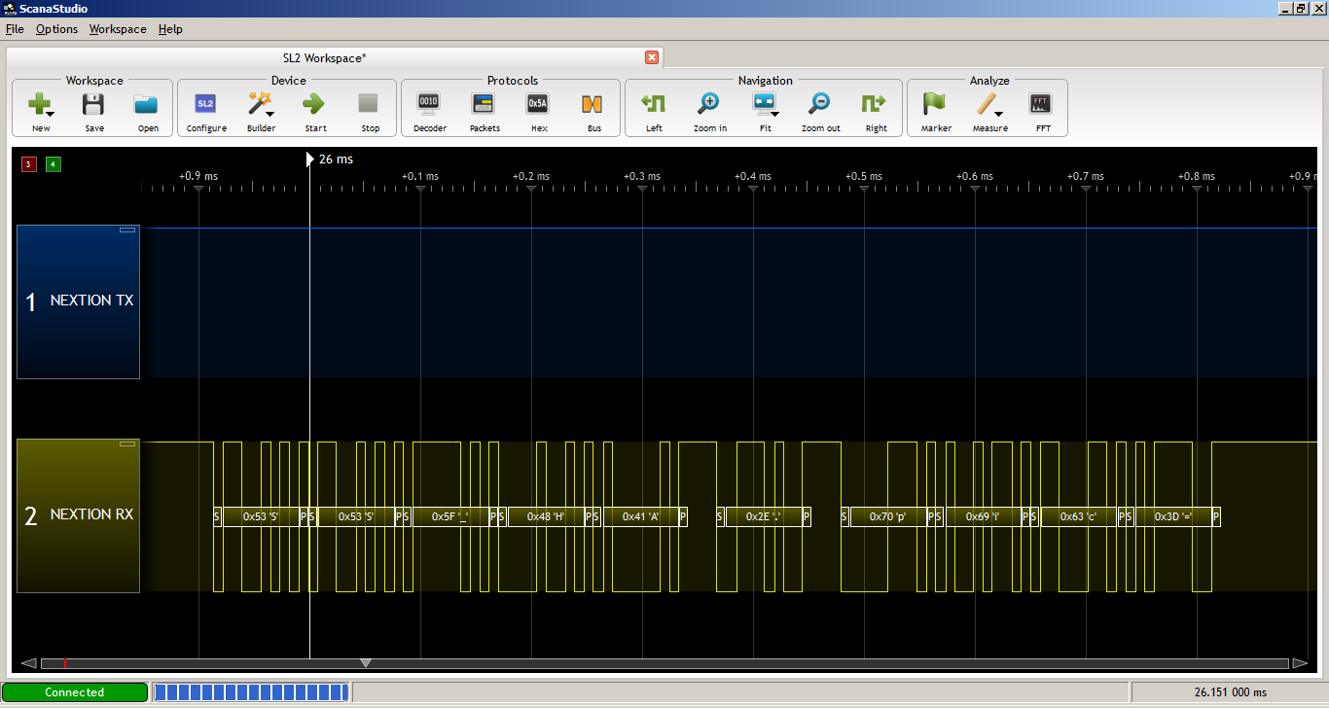Toggle the green channel 4 indicator
The height and width of the screenshot is (708, 1329).
tap(54, 164)
